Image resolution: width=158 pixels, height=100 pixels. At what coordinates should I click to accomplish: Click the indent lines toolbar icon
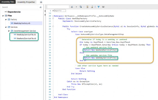[x=87, y=7]
